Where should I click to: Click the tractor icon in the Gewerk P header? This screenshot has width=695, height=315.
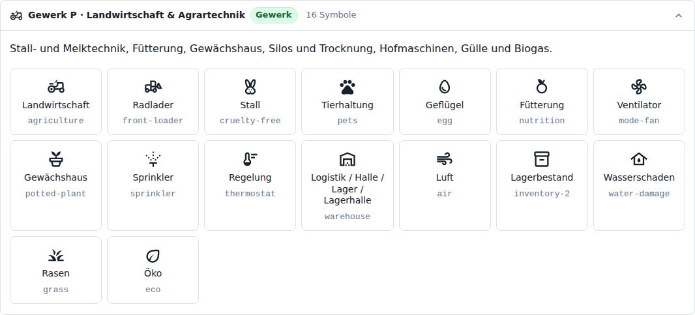pyautogui.click(x=16, y=15)
